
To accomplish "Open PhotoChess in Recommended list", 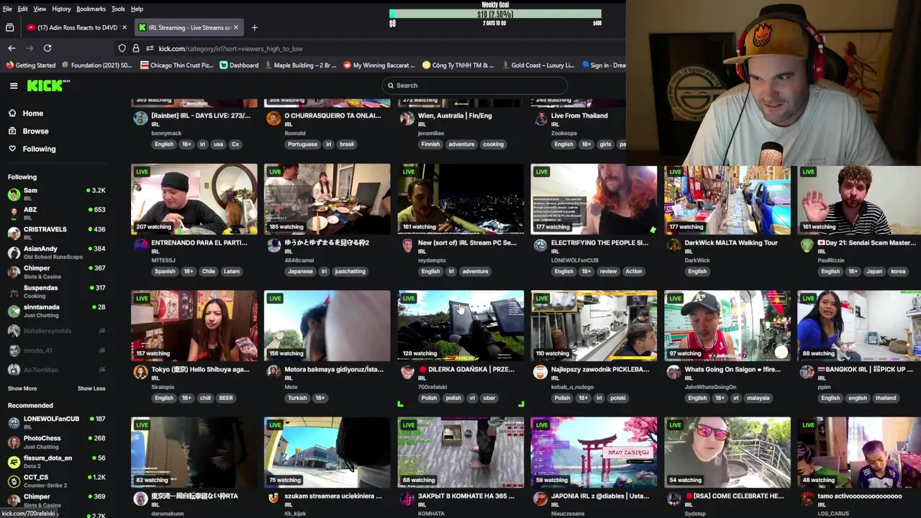I will pyautogui.click(x=56, y=442).
